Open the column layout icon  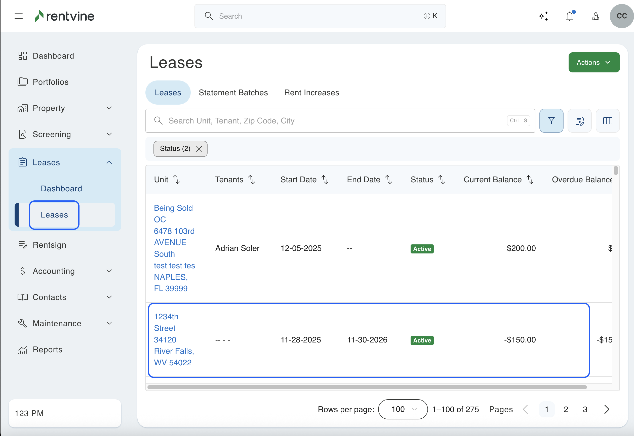pyautogui.click(x=608, y=121)
